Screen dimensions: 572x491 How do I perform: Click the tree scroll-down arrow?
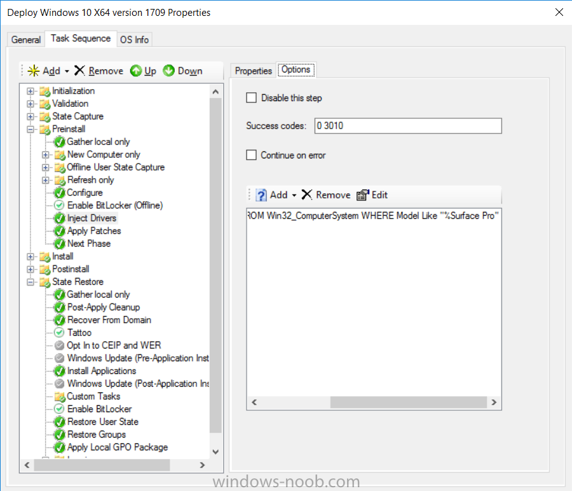pos(215,452)
